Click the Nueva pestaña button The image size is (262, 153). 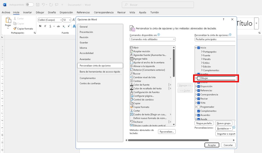204,123
